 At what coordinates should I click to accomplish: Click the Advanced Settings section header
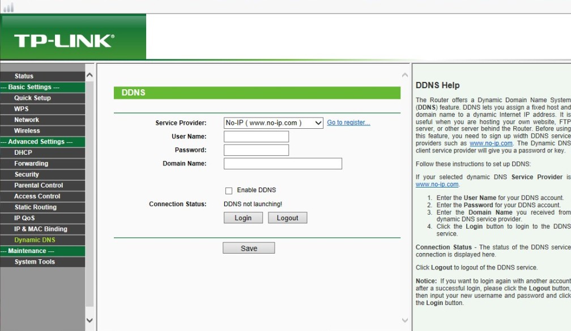point(42,142)
